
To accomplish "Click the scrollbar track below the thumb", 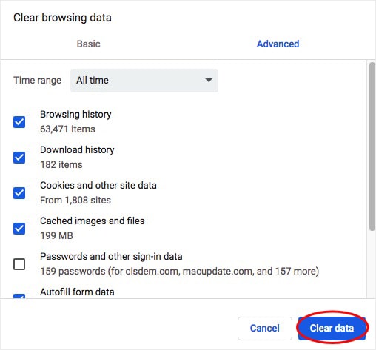I will point(372,264).
